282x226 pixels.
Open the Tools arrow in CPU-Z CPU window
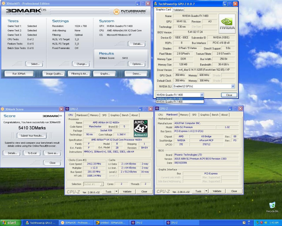click(x=116, y=192)
